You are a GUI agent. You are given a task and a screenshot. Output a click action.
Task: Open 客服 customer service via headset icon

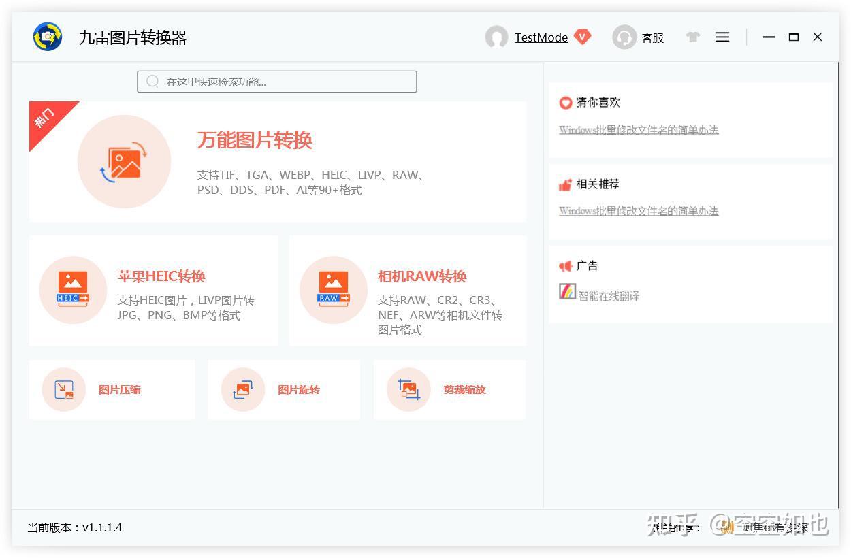tap(624, 37)
